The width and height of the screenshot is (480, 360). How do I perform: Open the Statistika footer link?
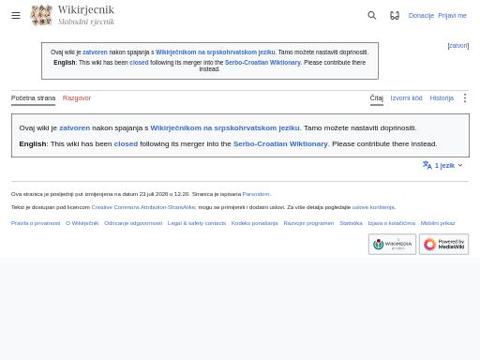[351, 223]
